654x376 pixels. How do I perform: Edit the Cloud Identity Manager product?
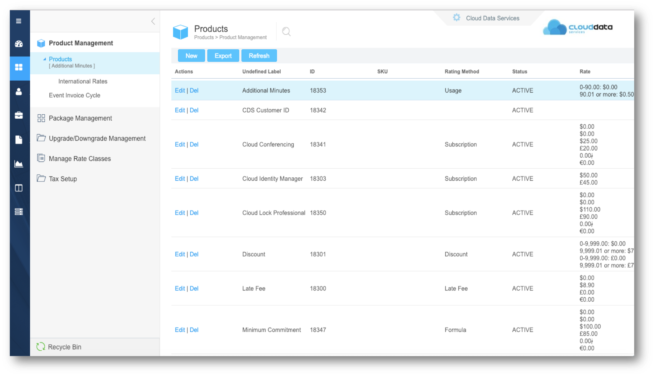[180, 178]
